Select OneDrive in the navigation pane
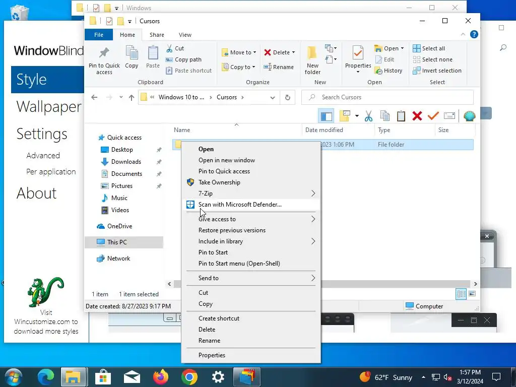Viewport: 516px width, 387px height. pyautogui.click(x=119, y=226)
